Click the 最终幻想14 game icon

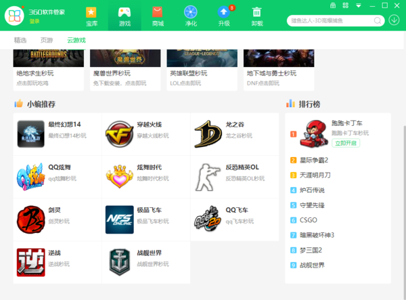tap(31, 134)
